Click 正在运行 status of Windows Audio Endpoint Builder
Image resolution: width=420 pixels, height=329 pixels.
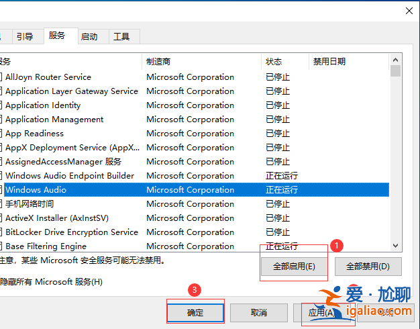pos(282,176)
